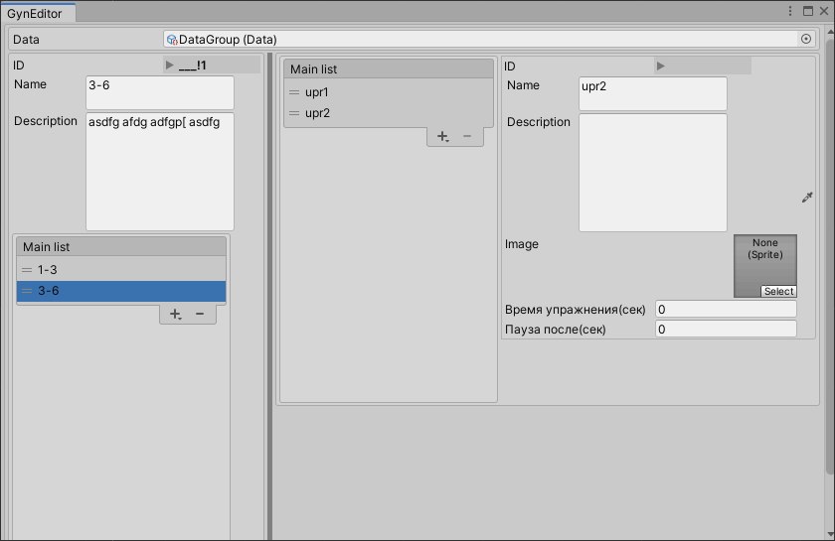
Task: Select the 3-6 list entry
Action: (121, 291)
